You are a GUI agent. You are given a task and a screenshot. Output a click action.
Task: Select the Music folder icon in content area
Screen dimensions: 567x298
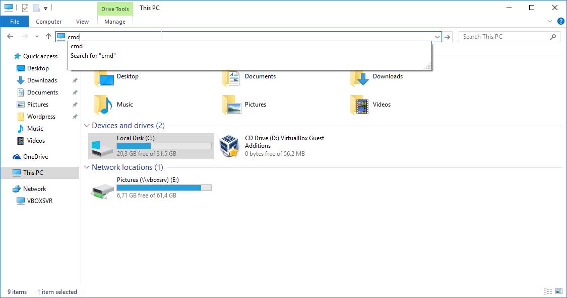pos(103,105)
